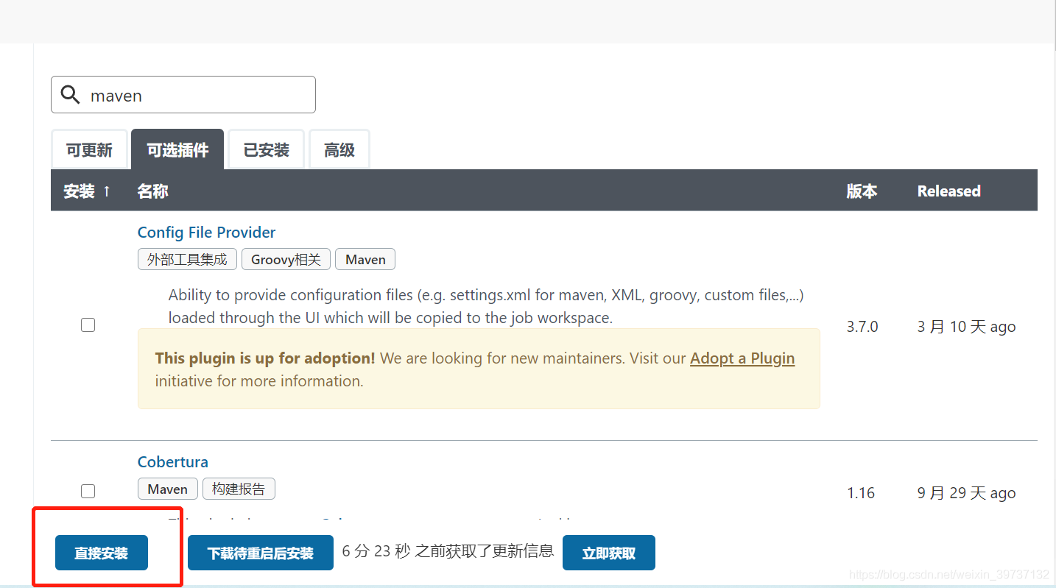Click the 1.16 version text
The width and height of the screenshot is (1056, 588).
(861, 493)
